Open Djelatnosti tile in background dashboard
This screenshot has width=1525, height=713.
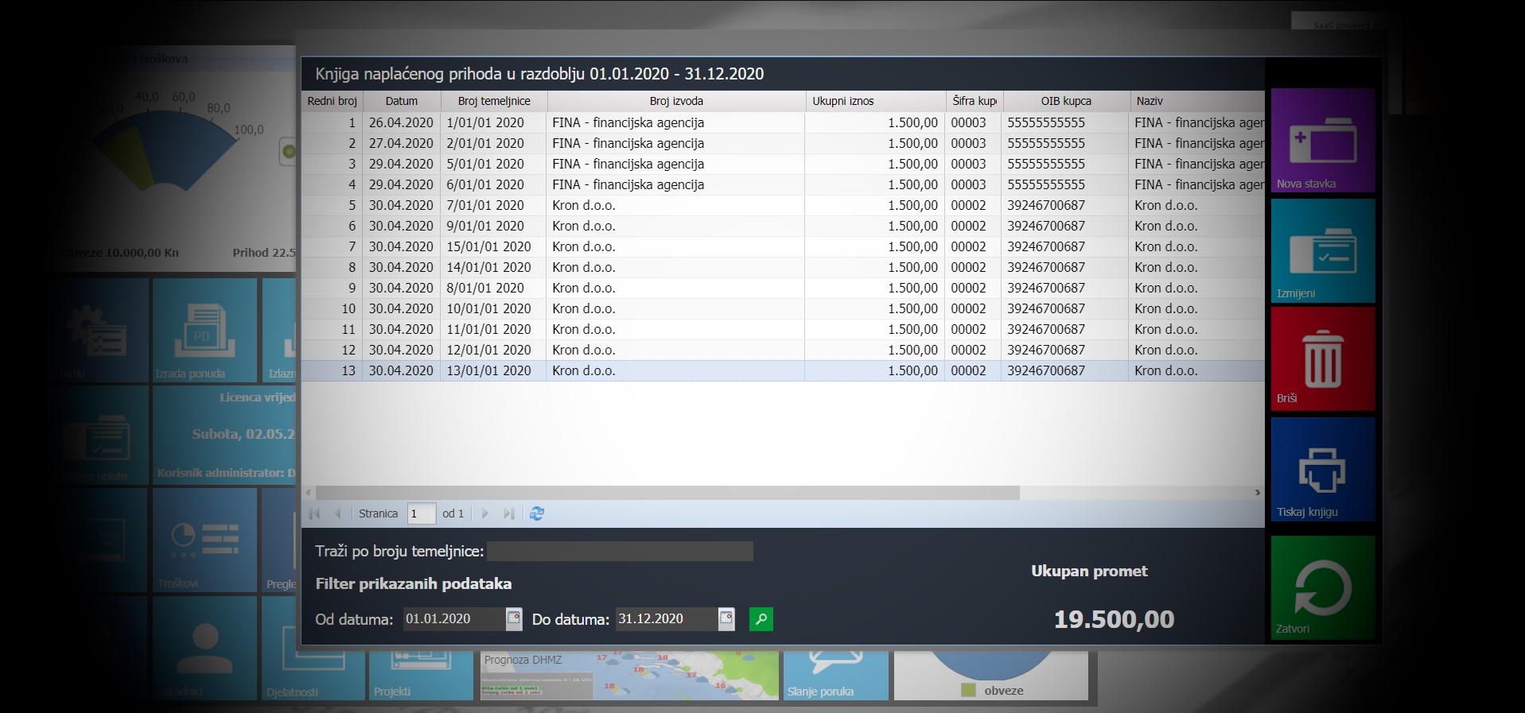click(x=313, y=648)
